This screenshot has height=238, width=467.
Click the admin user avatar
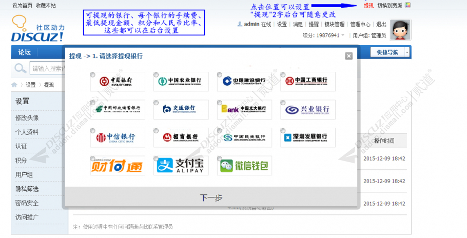click(400, 30)
